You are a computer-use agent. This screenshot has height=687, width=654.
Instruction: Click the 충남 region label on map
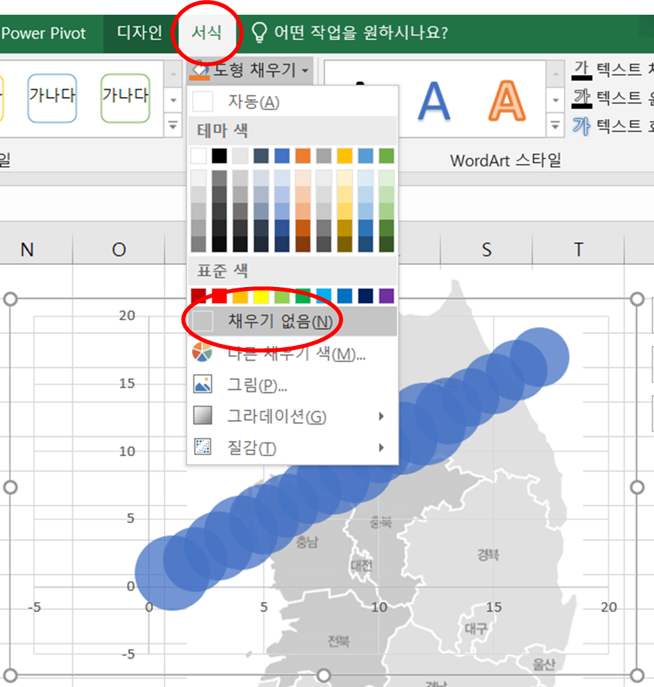[x=307, y=542]
